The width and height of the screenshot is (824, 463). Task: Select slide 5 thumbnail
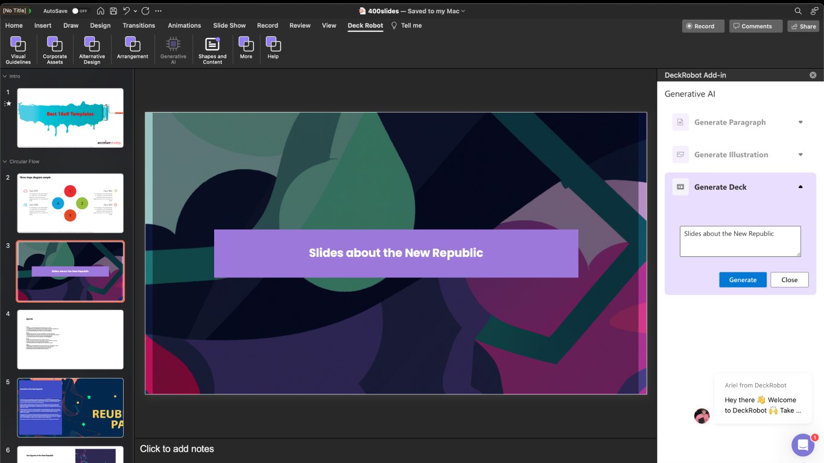pyautogui.click(x=71, y=408)
